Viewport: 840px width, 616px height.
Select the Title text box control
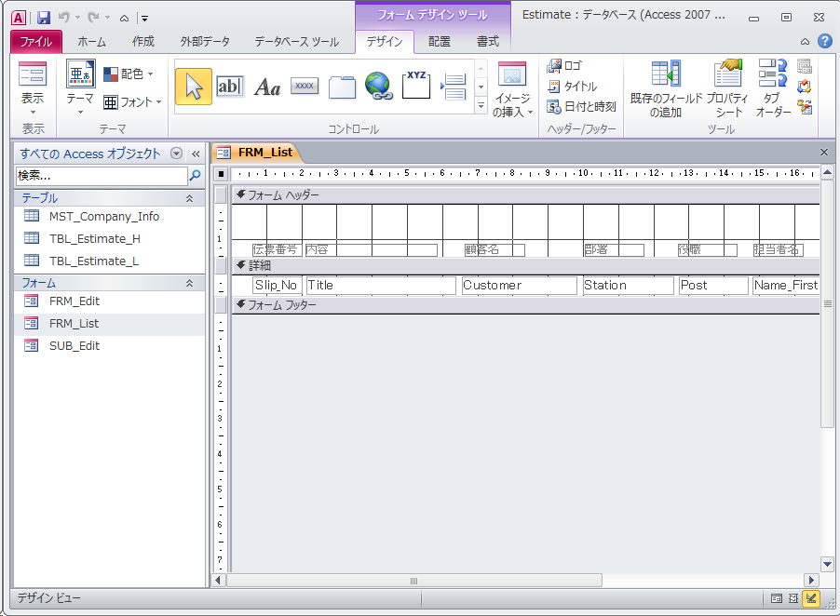[380, 286]
